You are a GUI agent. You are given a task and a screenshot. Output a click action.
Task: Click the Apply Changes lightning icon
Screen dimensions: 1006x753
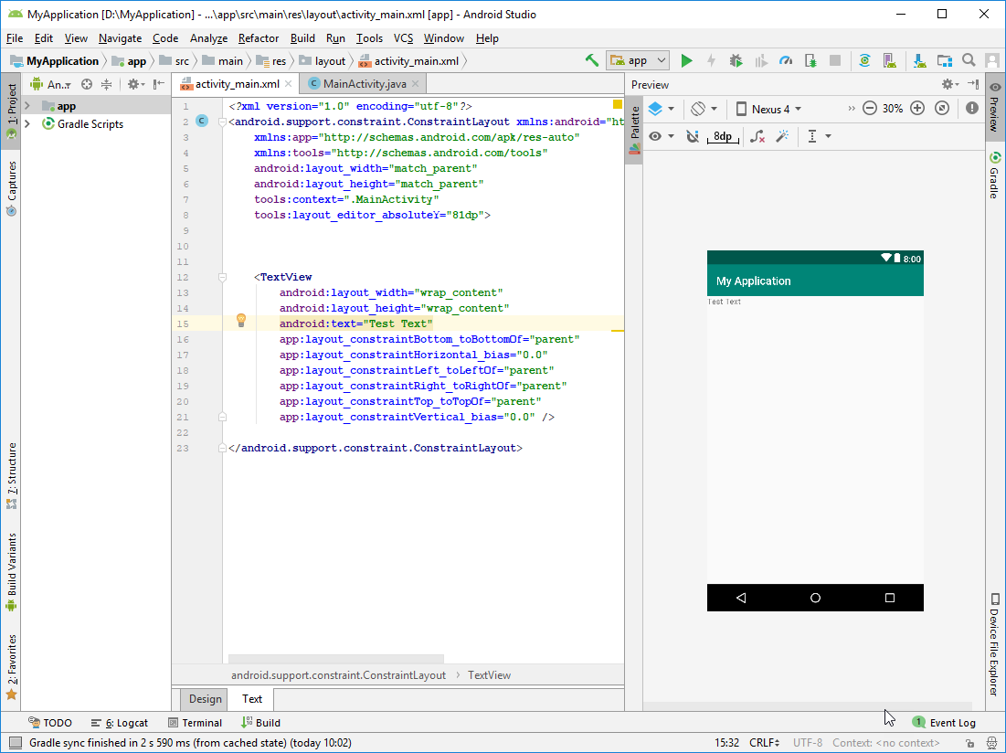[711, 60]
